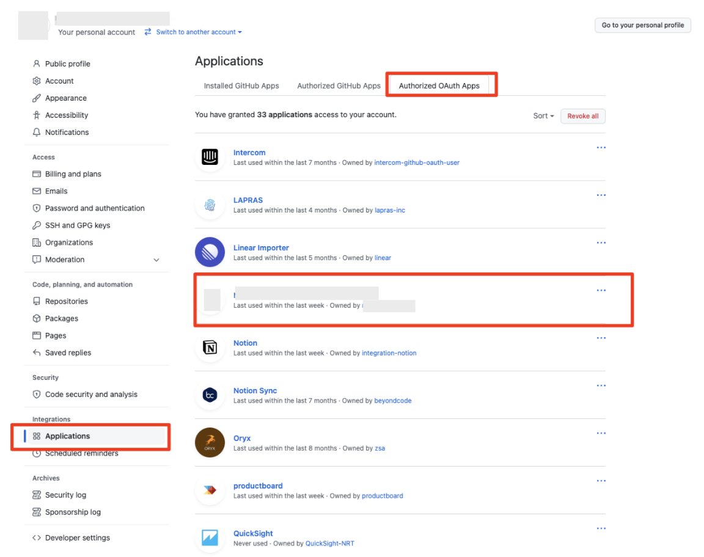
Task: Switch to Installed GitHub Apps tab
Action: [x=241, y=86]
